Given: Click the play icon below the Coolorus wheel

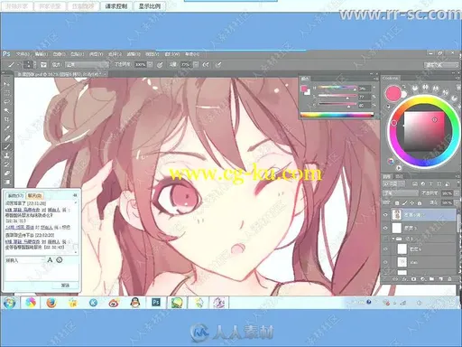Looking at the screenshot, I should [x=399, y=168].
